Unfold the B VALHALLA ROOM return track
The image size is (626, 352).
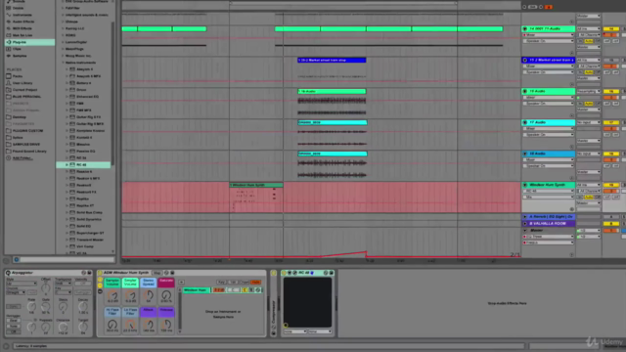point(525,224)
